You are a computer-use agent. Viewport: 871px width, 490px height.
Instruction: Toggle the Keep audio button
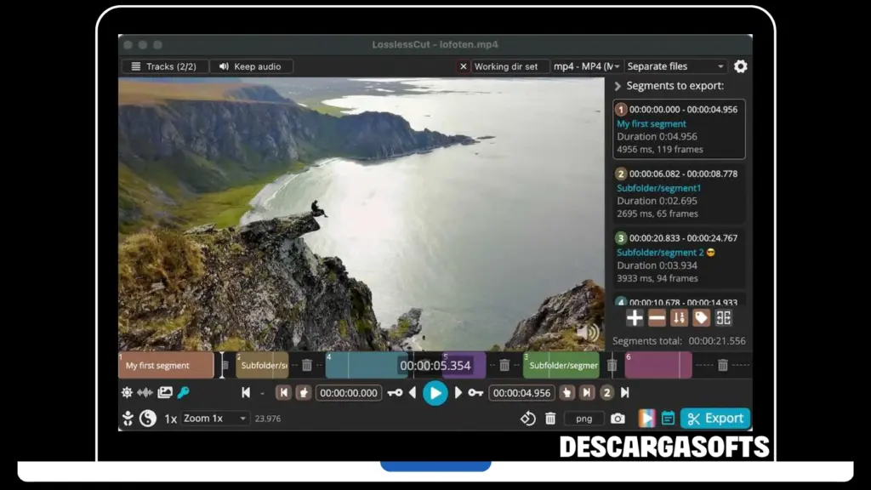click(252, 66)
